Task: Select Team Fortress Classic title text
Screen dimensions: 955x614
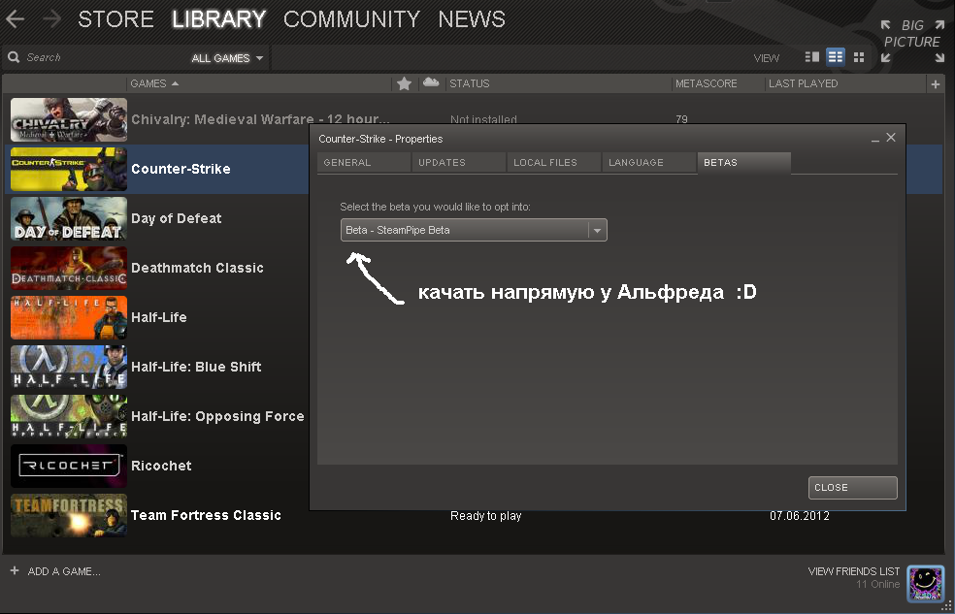Action: coord(206,515)
